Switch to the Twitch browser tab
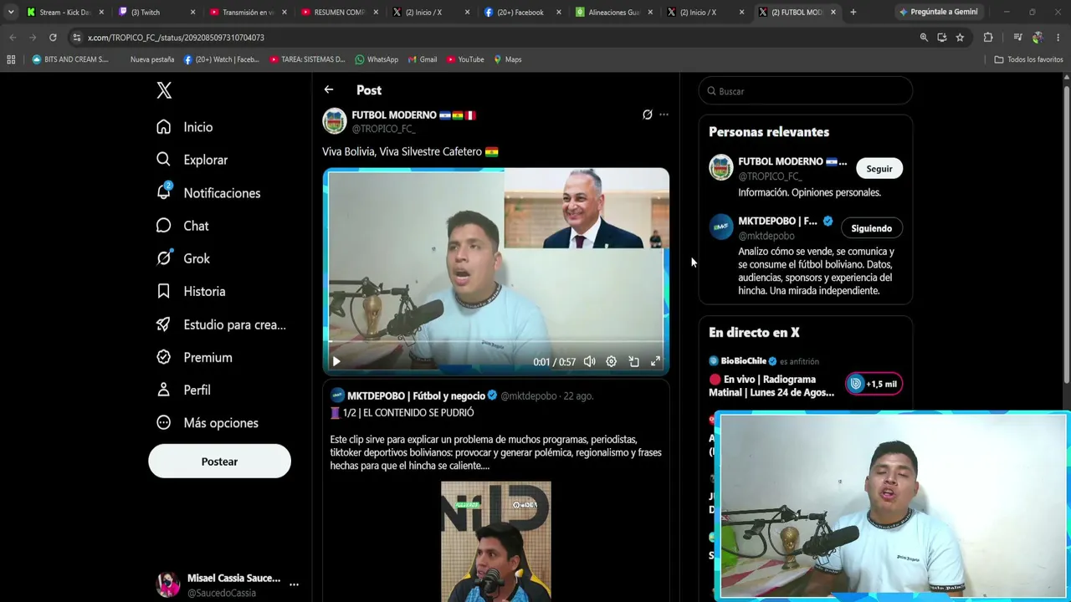1071x602 pixels. (156, 13)
